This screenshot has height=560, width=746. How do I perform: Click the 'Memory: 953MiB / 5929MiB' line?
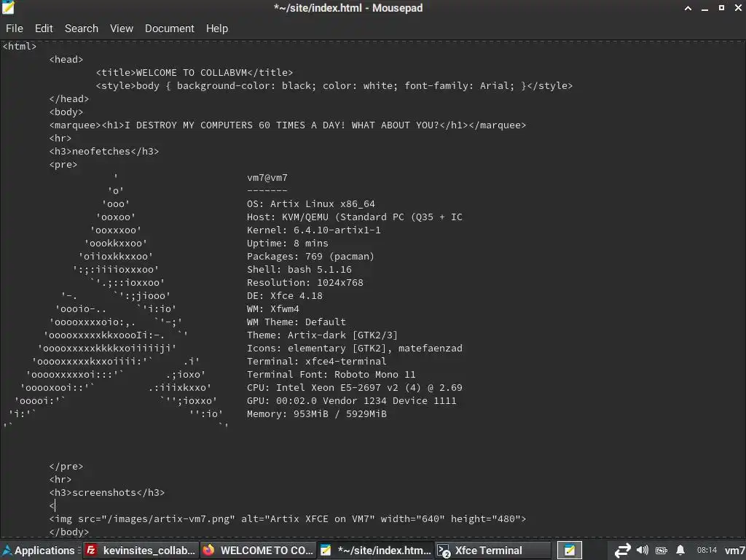click(x=316, y=414)
